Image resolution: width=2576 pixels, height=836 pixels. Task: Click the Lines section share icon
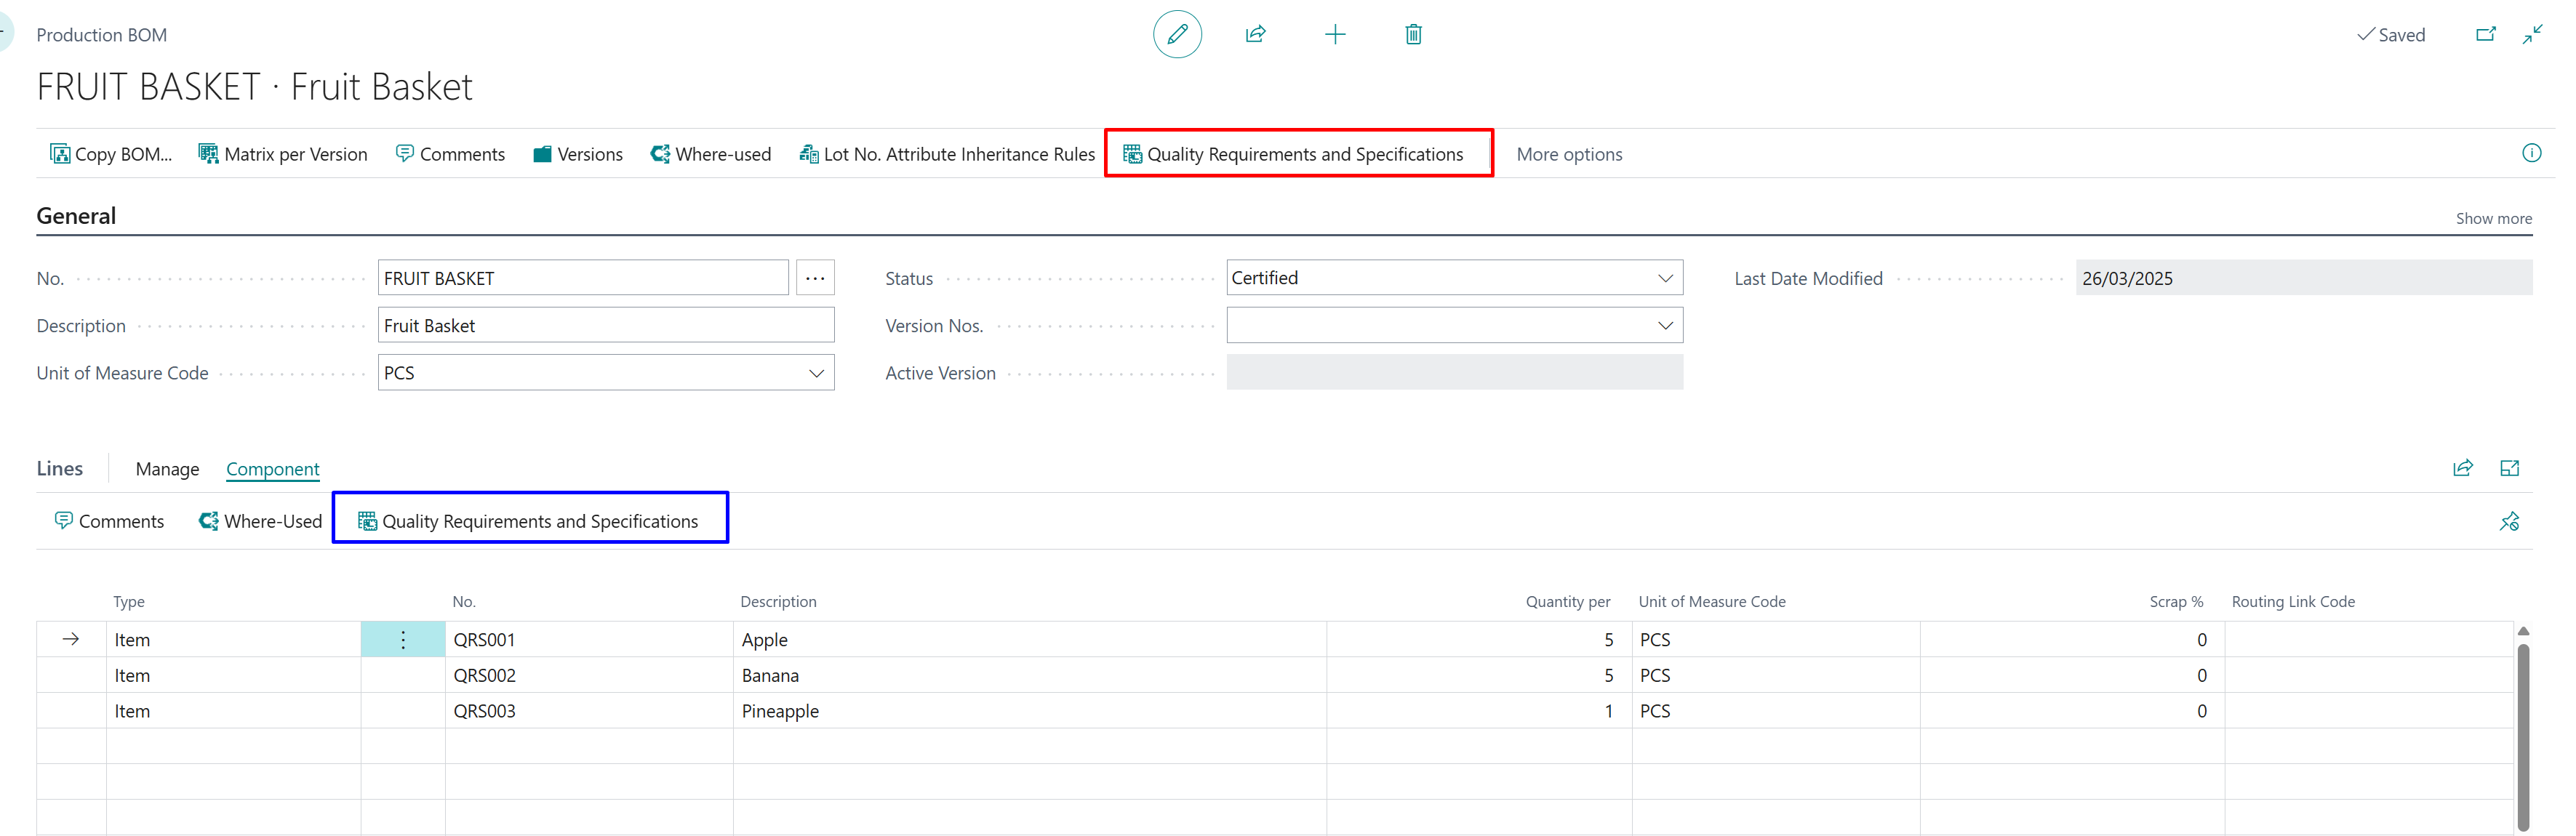2462,468
